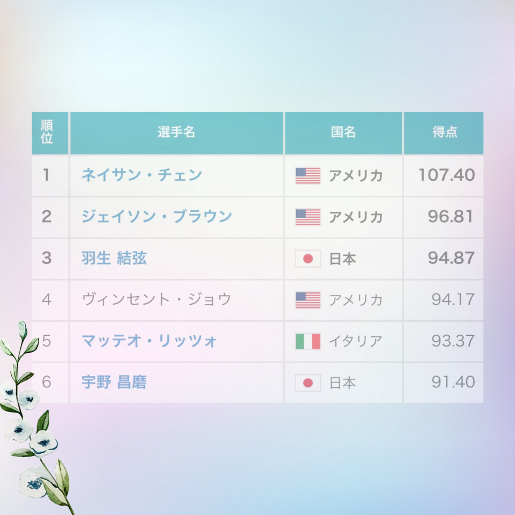Click the white flower decoration image
The height and width of the screenshot is (515, 515).
click(x=36, y=418)
